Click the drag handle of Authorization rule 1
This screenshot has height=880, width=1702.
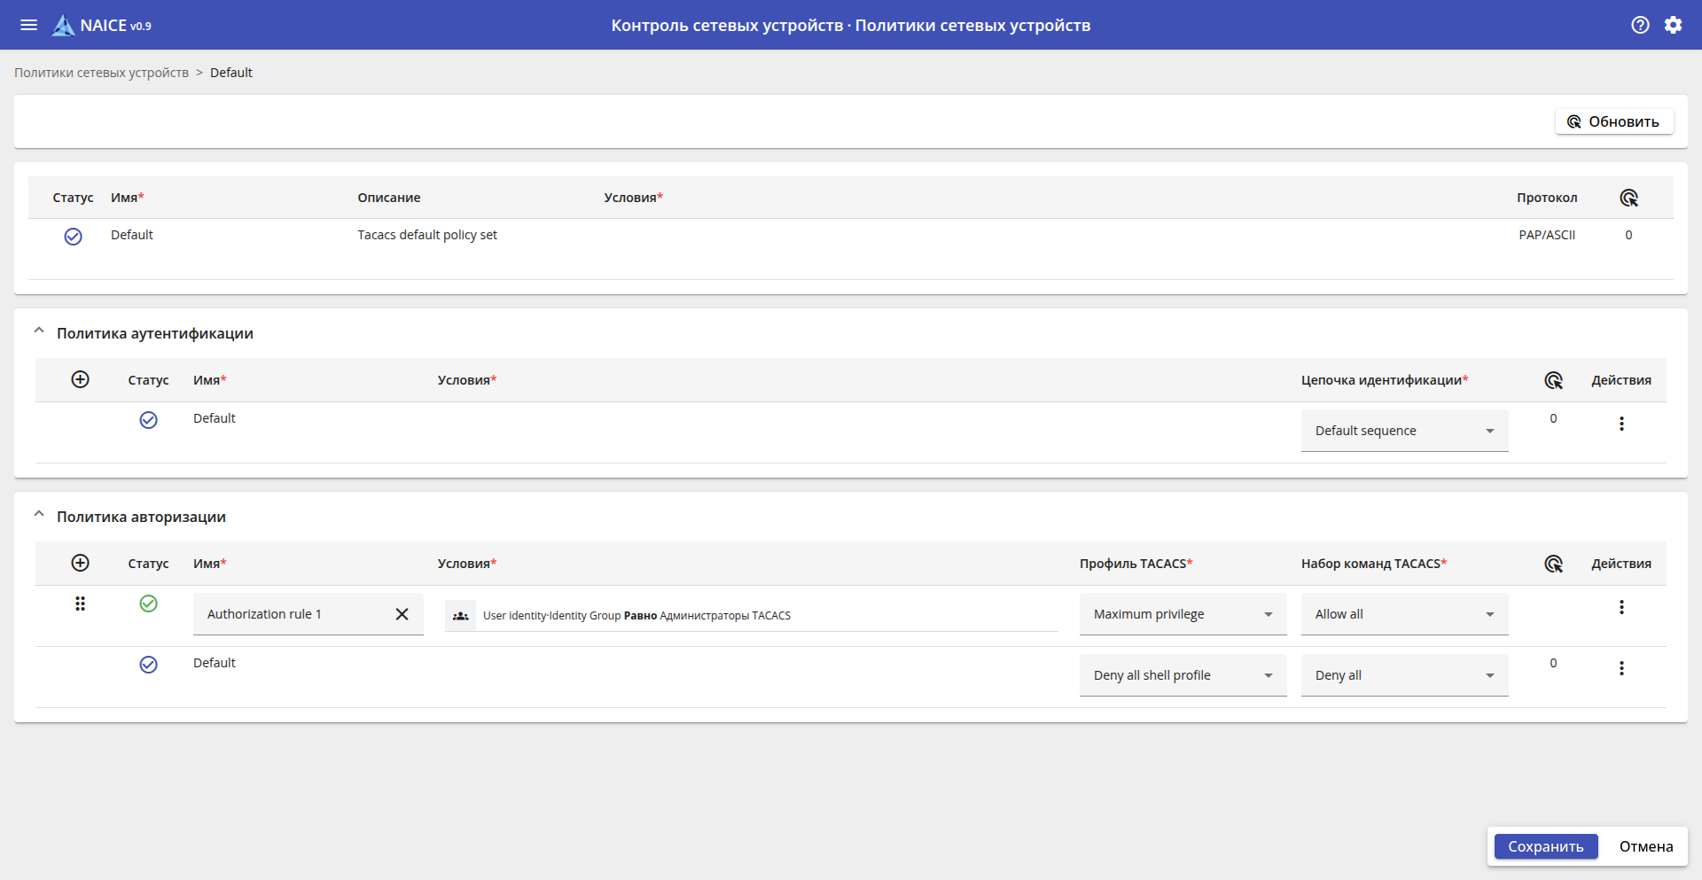pyautogui.click(x=80, y=604)
